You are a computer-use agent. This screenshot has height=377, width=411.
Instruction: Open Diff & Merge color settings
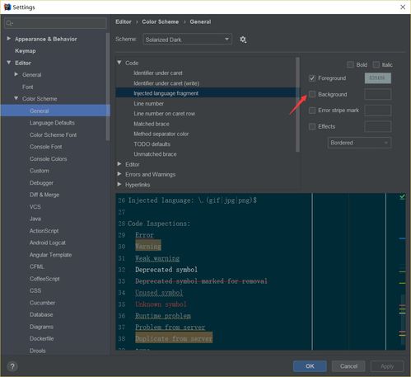pyautogui.click(x=44, y=195)
